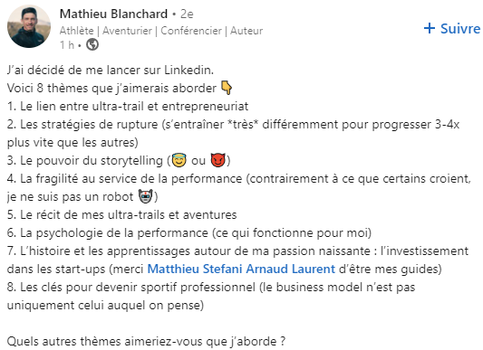The width and height of the screenshot is (483, 350).
Task: Open the Matthieu Stefani mention link
Action: click(195, 269)
